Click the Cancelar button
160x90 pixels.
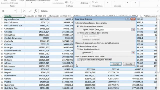tap(129, 64)
